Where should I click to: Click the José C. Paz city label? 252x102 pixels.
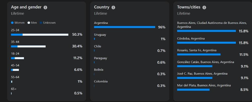click(202, 74)
